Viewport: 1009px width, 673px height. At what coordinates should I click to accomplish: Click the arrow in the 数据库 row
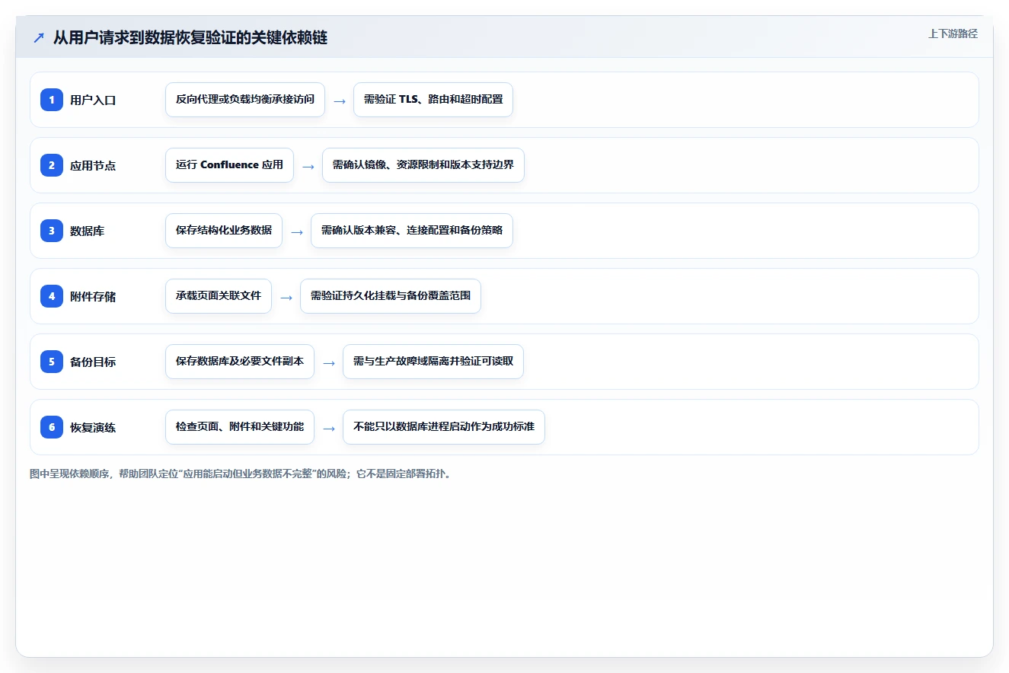pos(297,231)
